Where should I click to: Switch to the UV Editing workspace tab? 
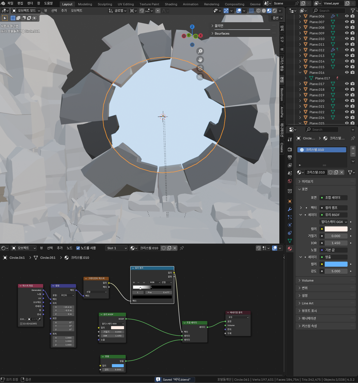126,4
